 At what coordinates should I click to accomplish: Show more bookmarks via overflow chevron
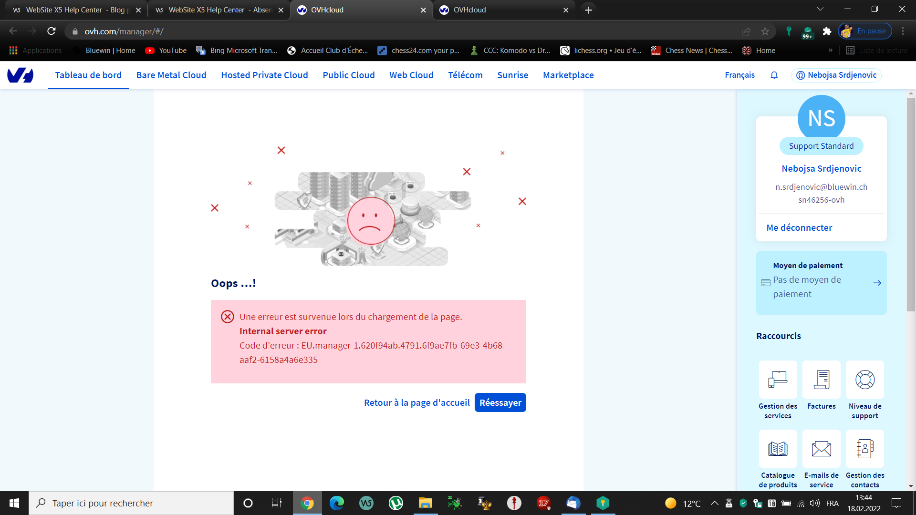click(x=831, y=51)
